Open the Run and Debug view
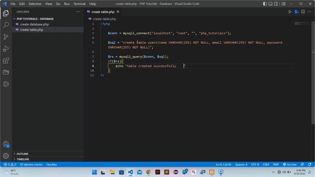 point(6,49)
